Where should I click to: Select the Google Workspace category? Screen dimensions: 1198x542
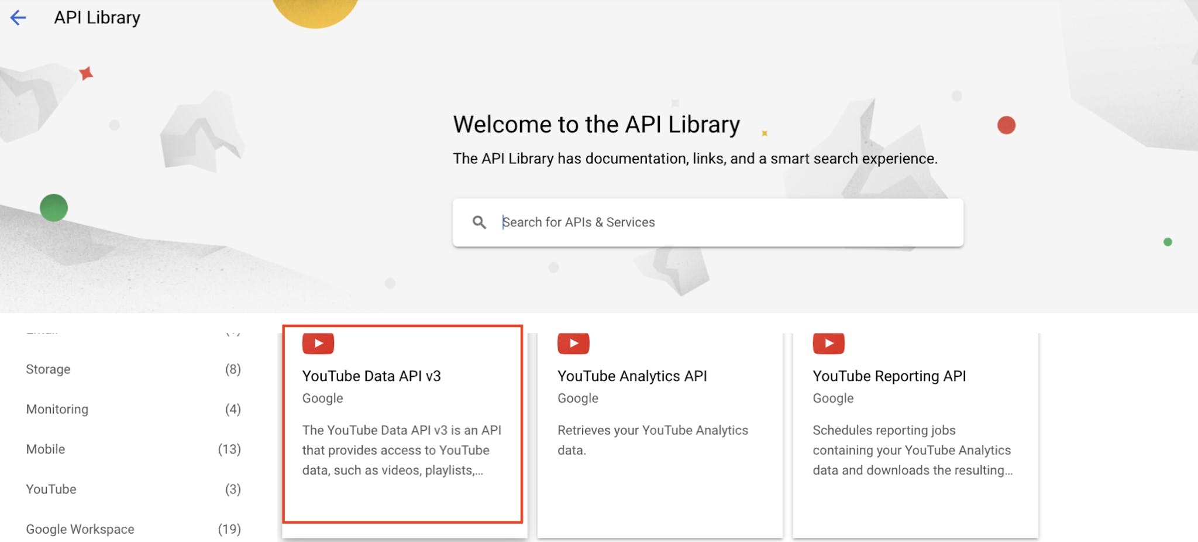coord(79,529)
